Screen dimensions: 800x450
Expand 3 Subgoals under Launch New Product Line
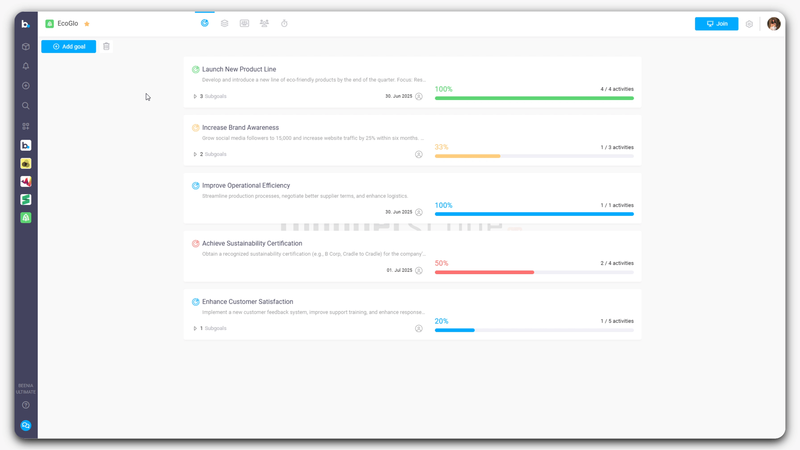point(195,96)
